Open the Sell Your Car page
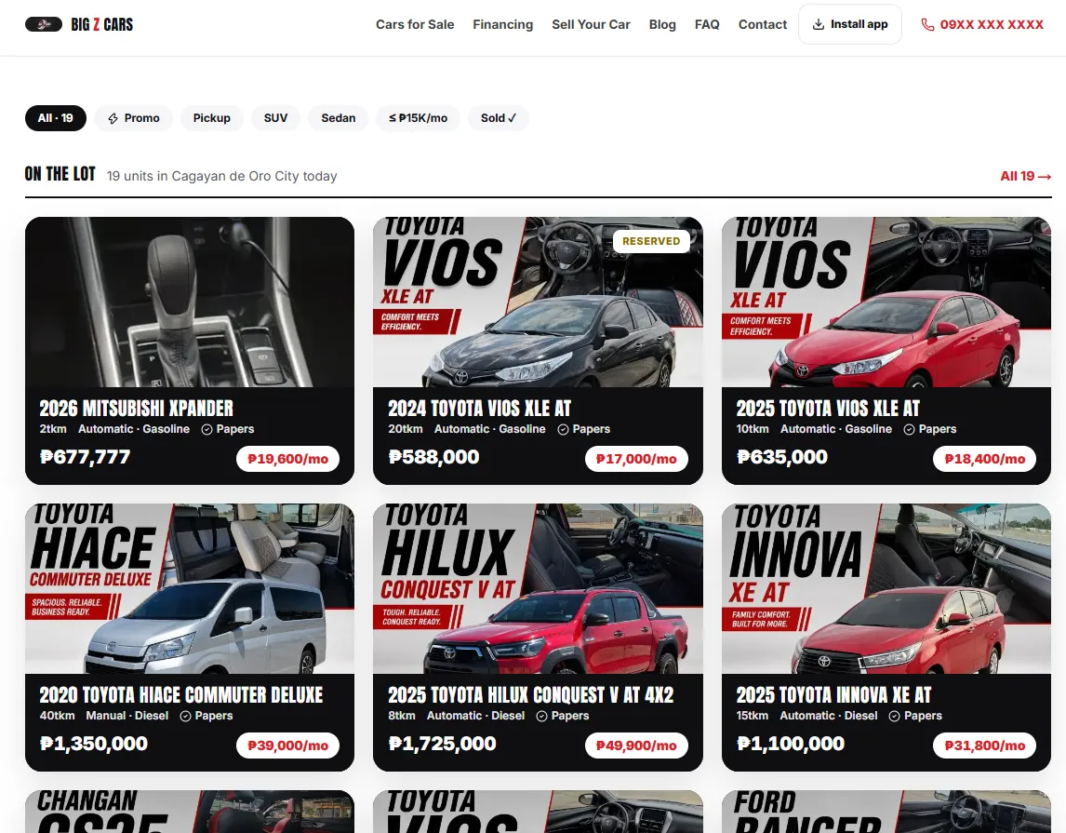Viewport: 1066px width, 833px height. 591,24
